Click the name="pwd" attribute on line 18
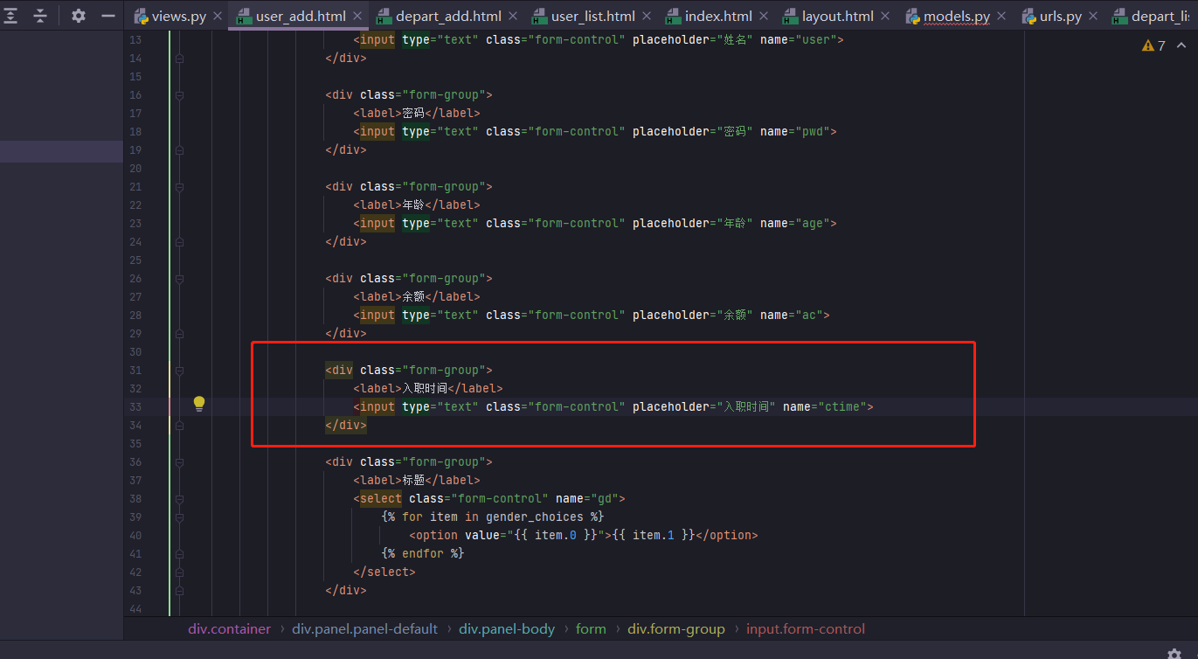Viewport: 1198px width, 659px height. point(795,131)
